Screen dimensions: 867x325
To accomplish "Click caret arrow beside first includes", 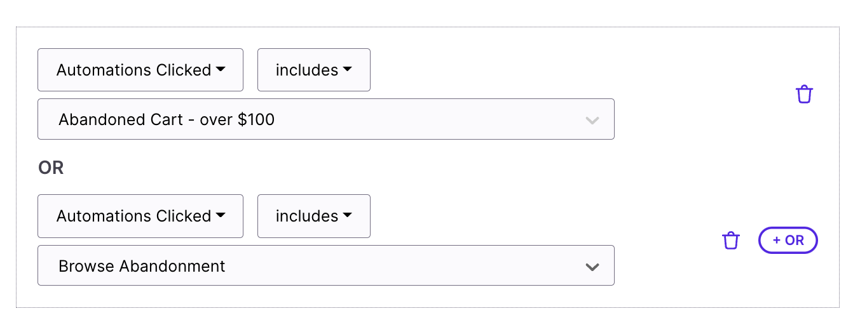I will [x=347, y=70].
